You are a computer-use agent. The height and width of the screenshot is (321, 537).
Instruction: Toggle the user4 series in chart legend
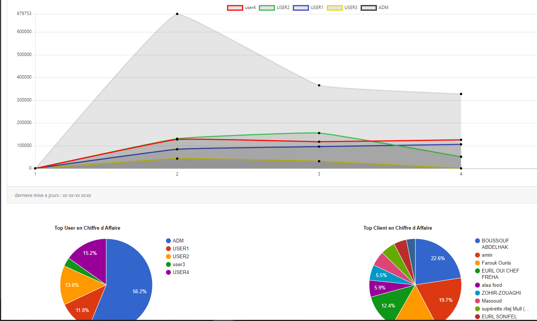point(241,8)
